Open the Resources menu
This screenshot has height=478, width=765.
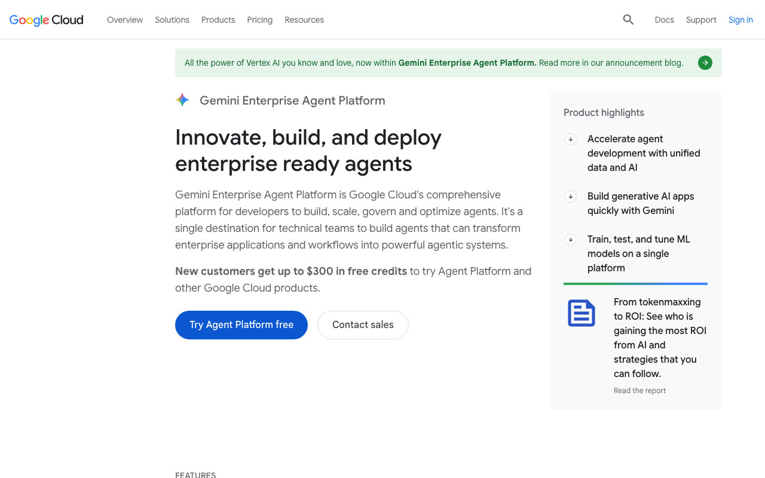coord(304,20)
